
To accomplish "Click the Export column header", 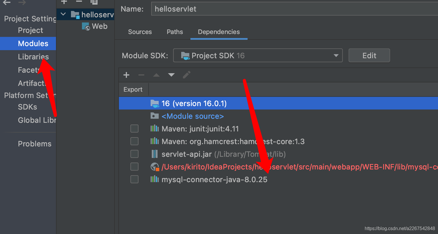I will (x=133, y=89).
